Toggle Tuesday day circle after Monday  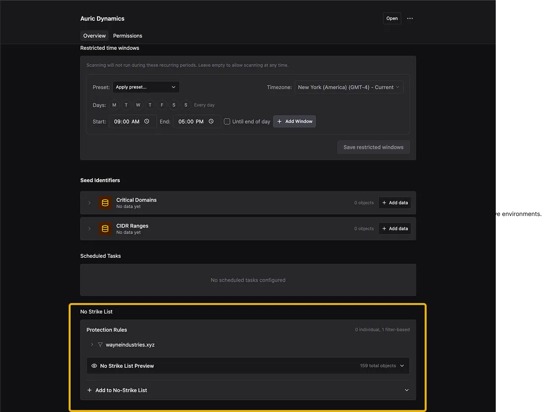point(126,105)
